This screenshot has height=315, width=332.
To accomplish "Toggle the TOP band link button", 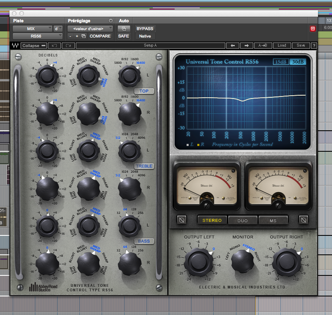I will click(144, 91).
